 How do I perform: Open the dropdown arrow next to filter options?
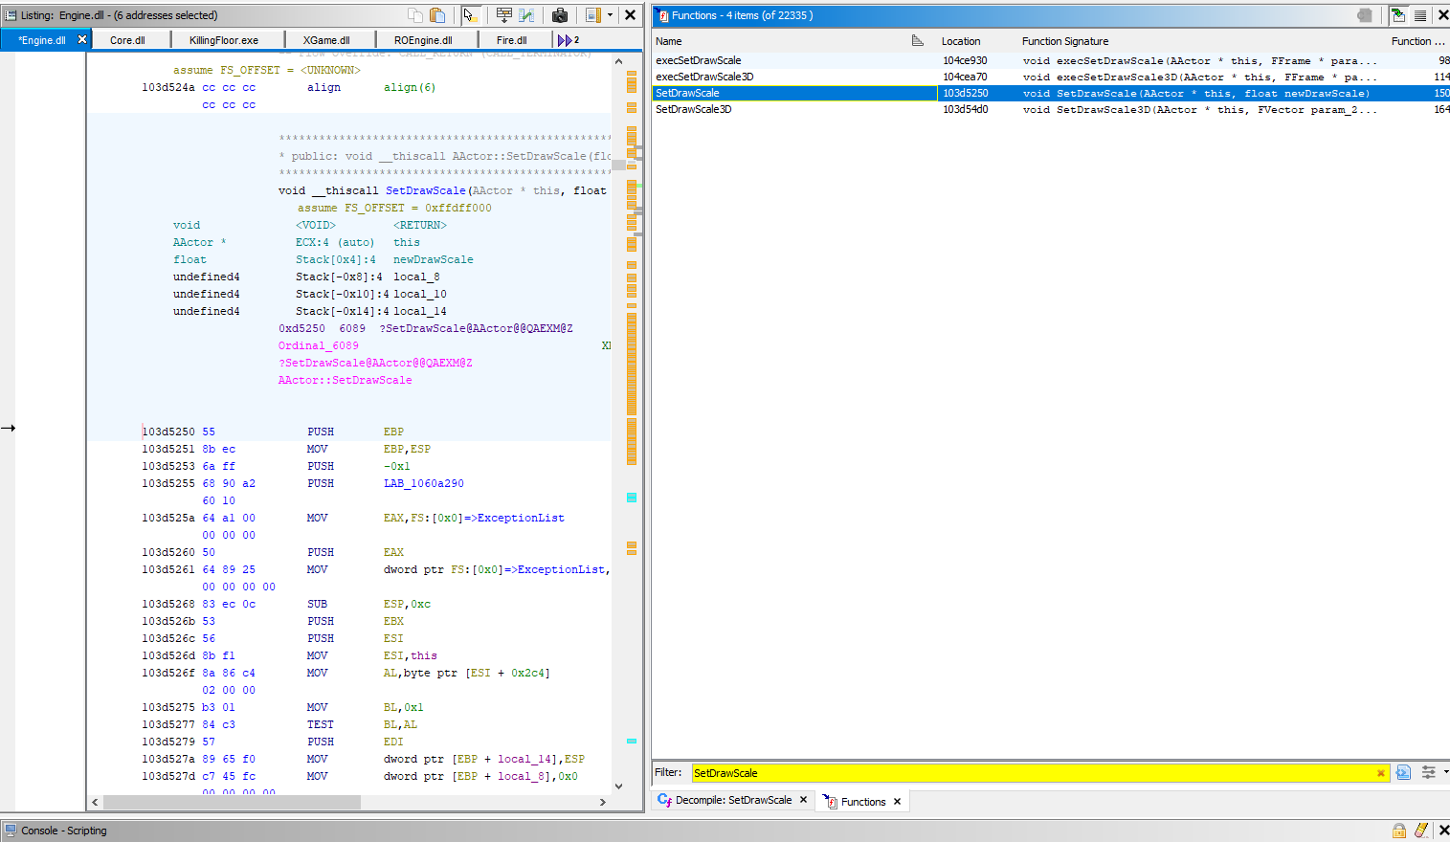(1445, 771)
